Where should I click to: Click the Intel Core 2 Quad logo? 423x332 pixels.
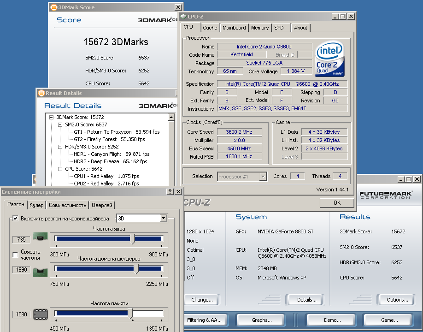(x=329, y=59)
